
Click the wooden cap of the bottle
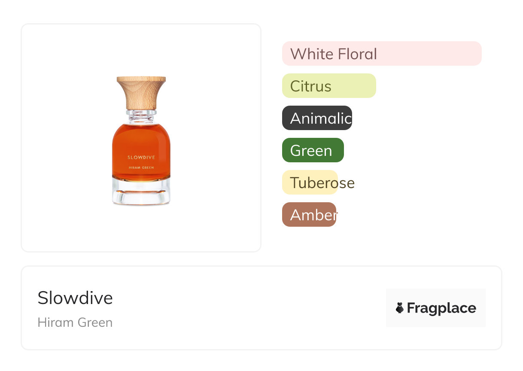pyautogui.click(x=141, y=93)
